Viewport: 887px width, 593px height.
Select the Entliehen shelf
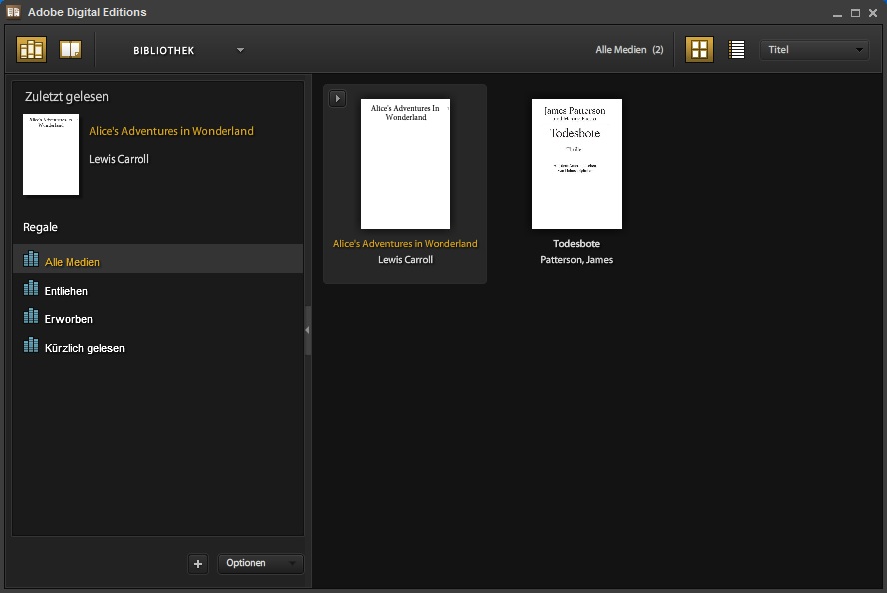[x=158, y=289]
